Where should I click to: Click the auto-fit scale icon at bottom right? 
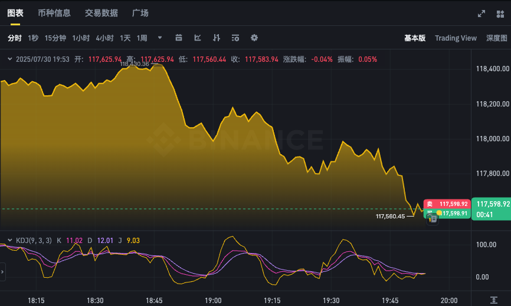[x=493, y=300]
